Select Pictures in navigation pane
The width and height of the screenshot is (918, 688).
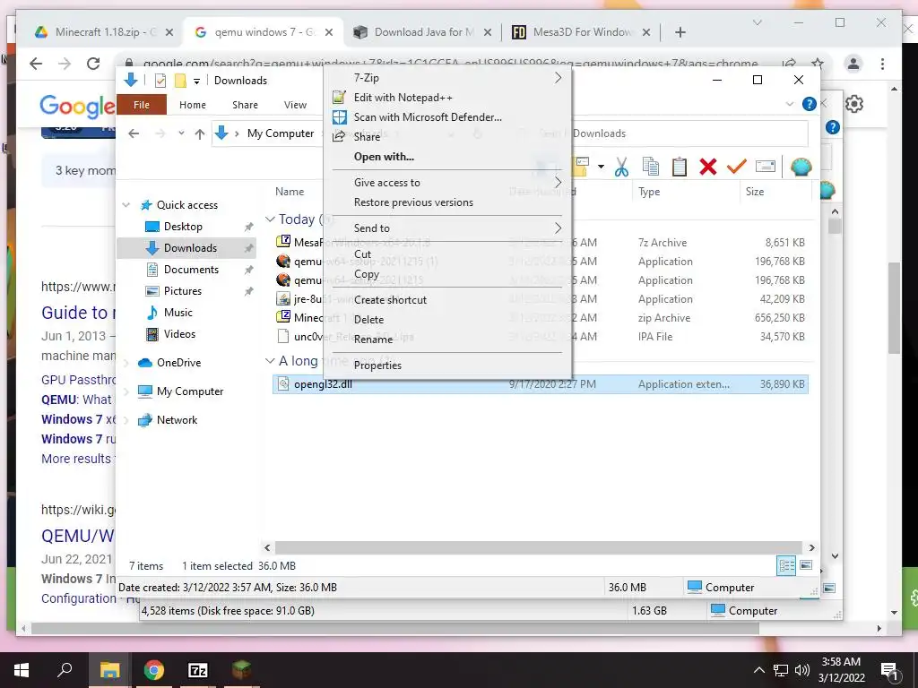click(x=183, y=291)
